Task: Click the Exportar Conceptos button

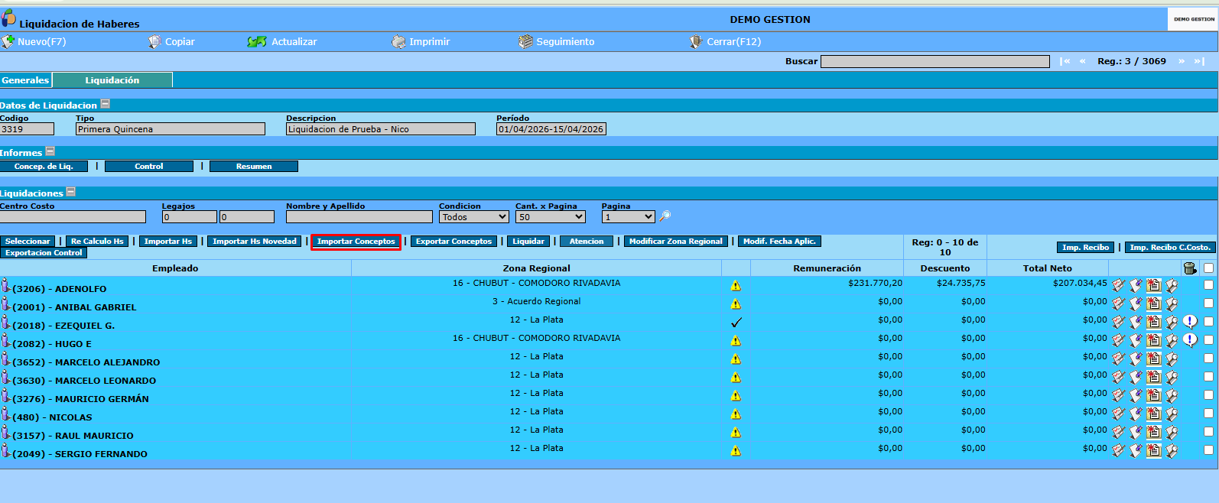Action: pyautogui.click(x=454, y=241)
